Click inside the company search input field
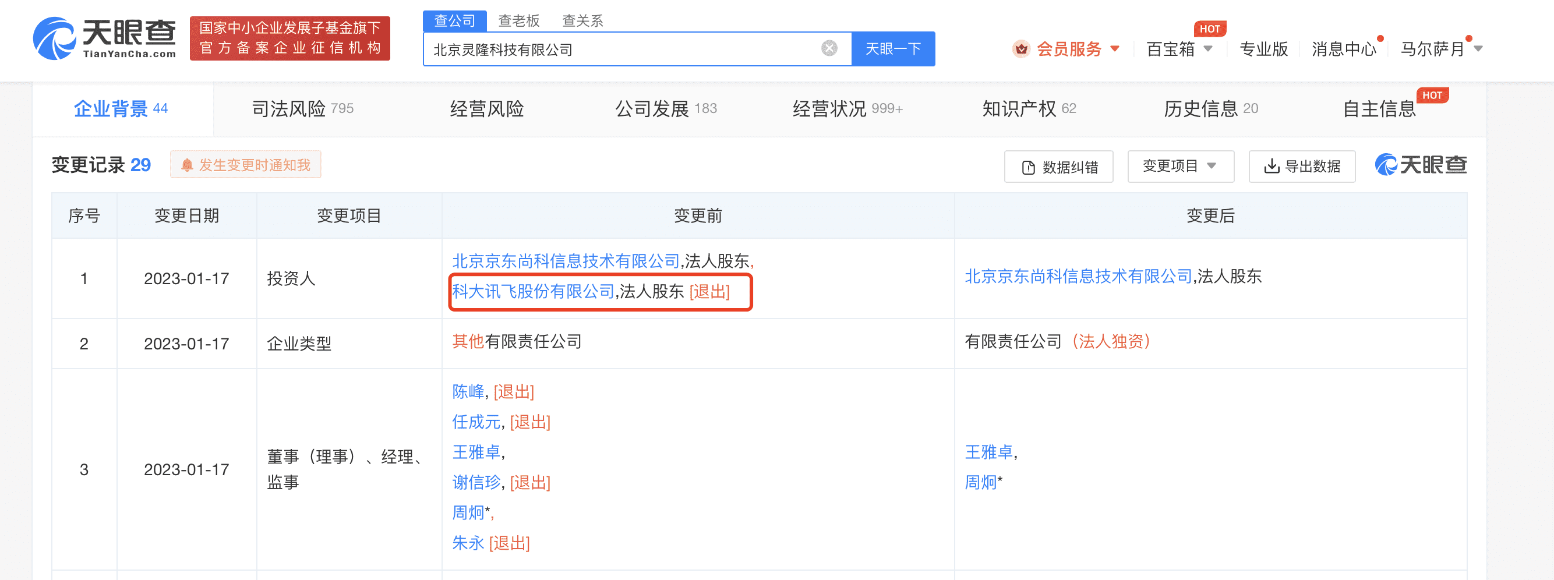Image resolution: width=1554 pixels, height=580 pixels. coord(603,48)
